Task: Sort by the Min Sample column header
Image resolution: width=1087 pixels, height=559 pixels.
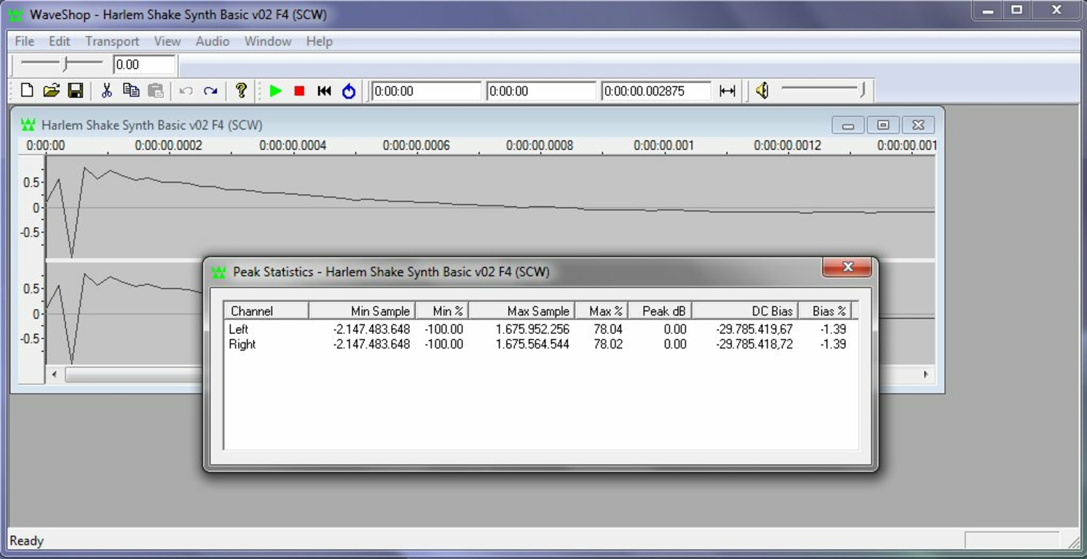Action: click(362, 311)
